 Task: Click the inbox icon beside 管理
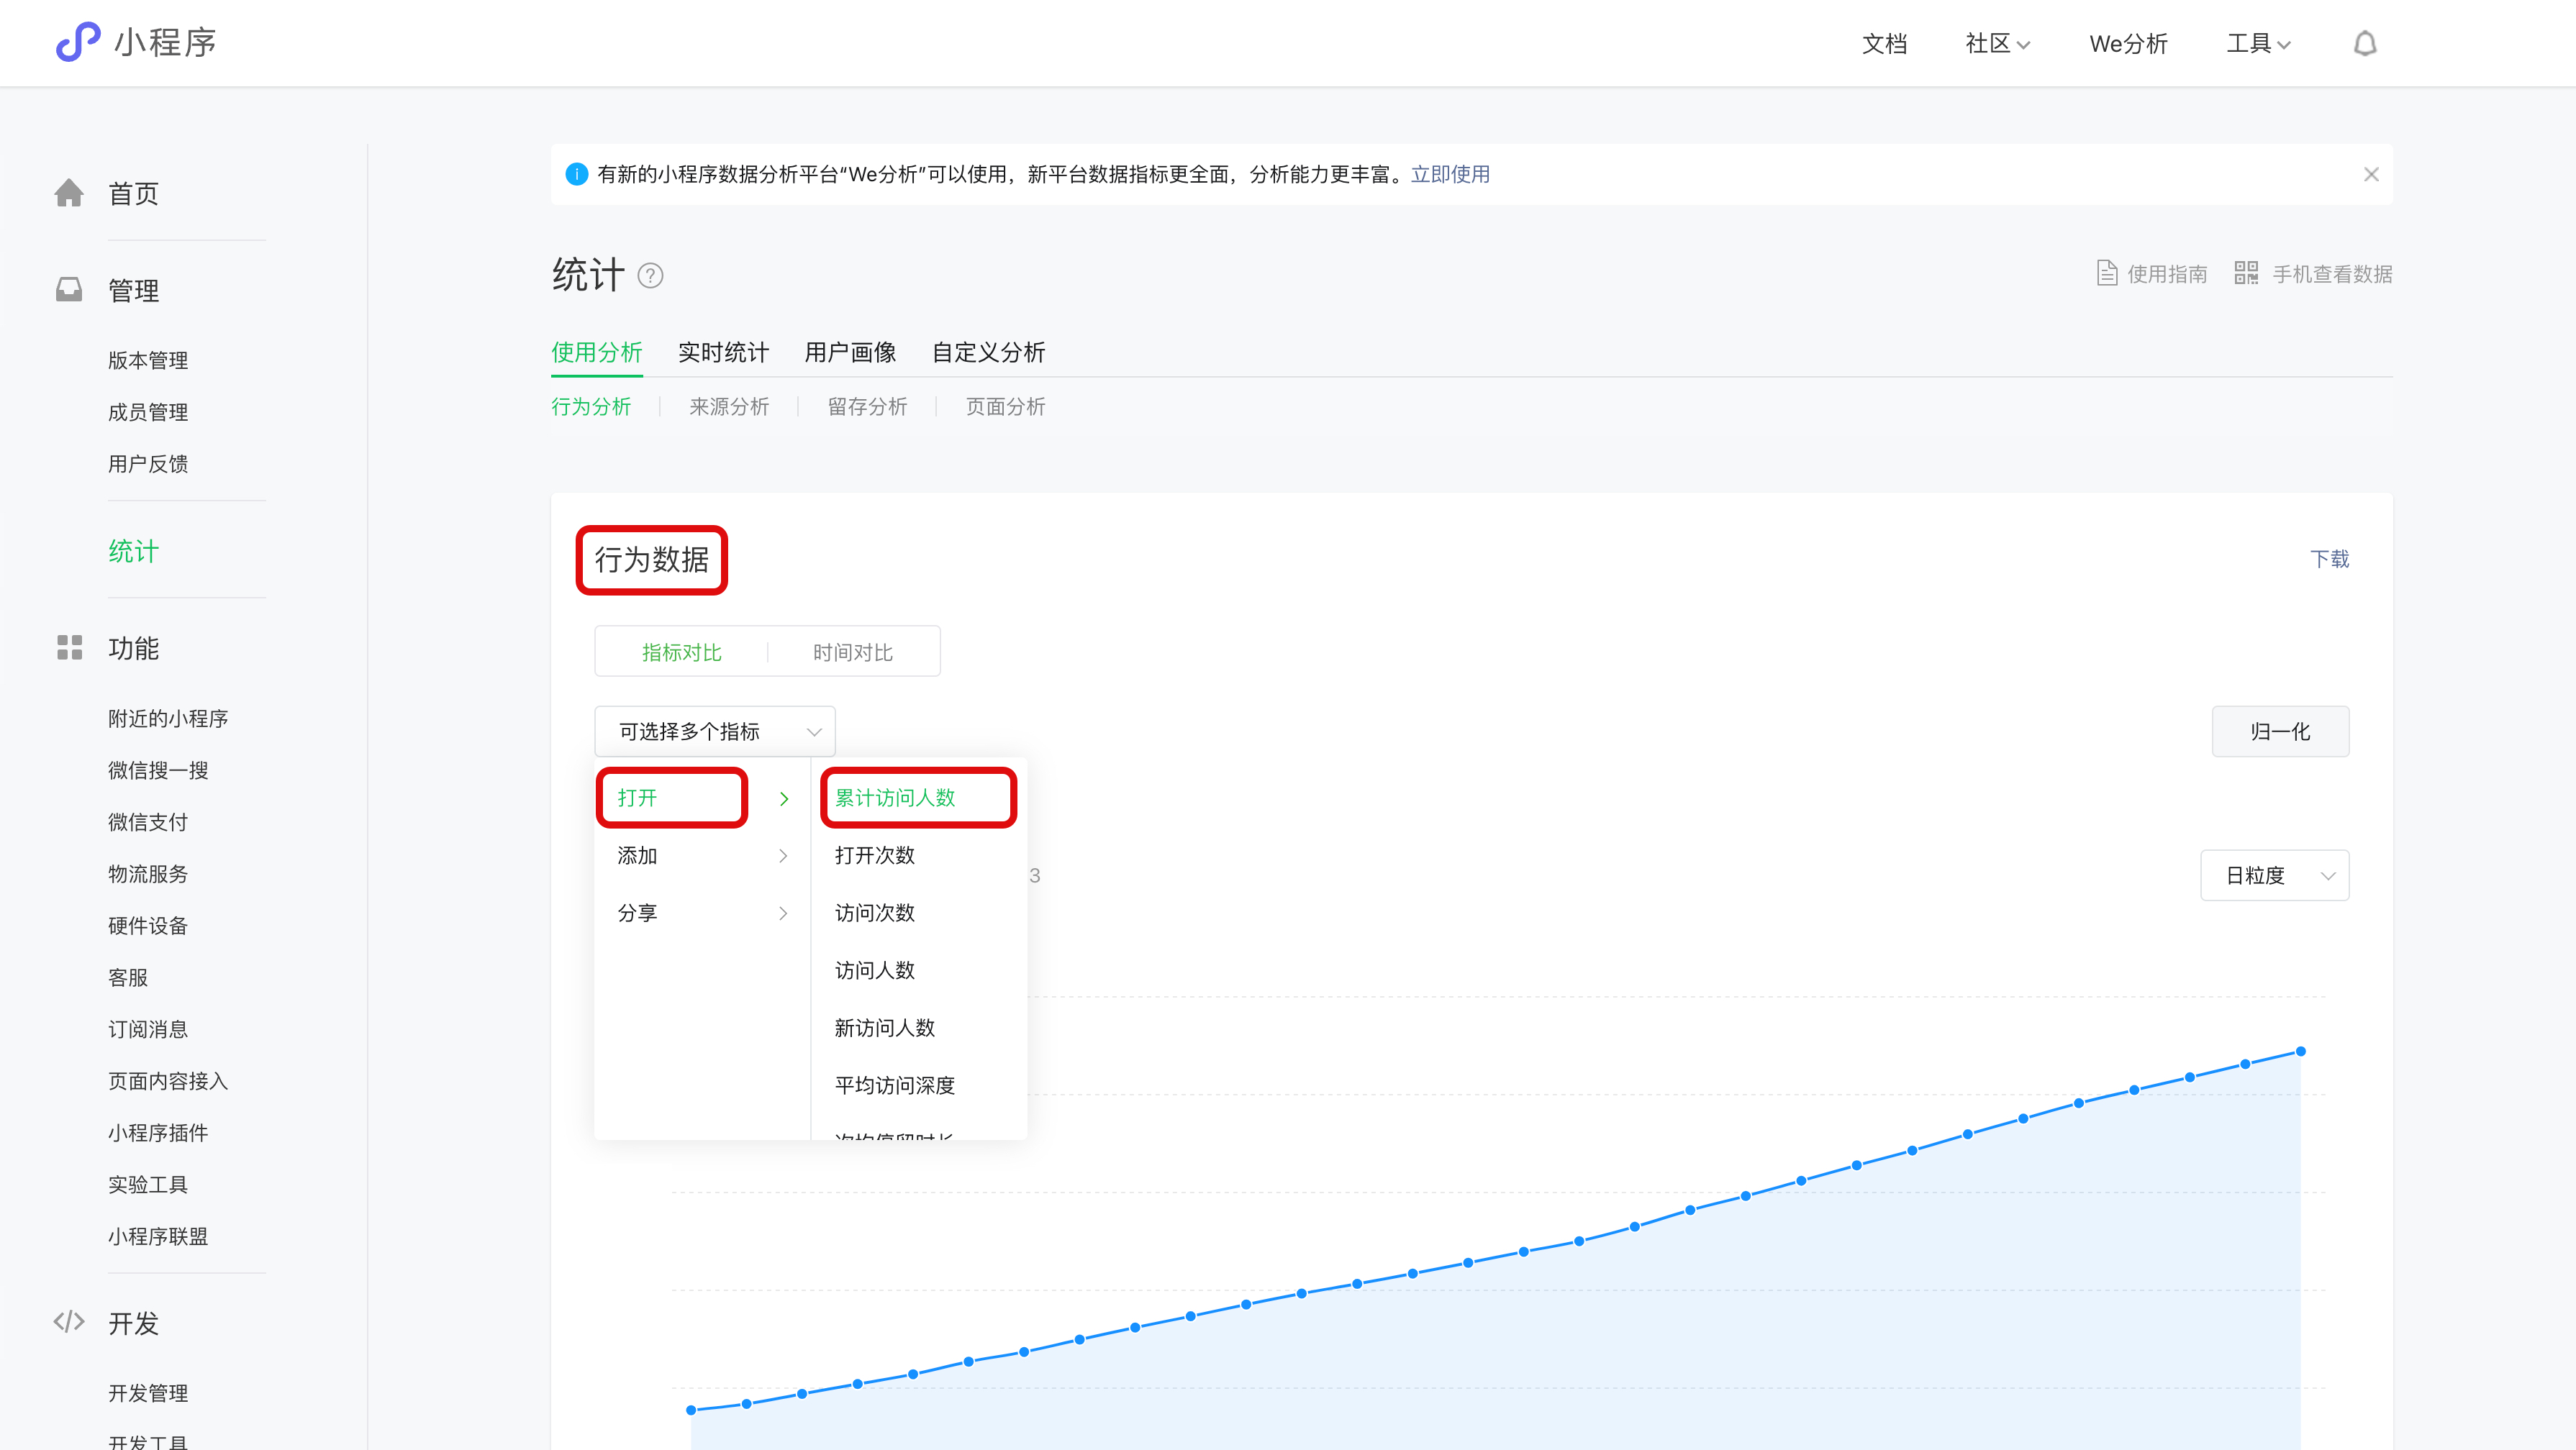coord(69,290)
